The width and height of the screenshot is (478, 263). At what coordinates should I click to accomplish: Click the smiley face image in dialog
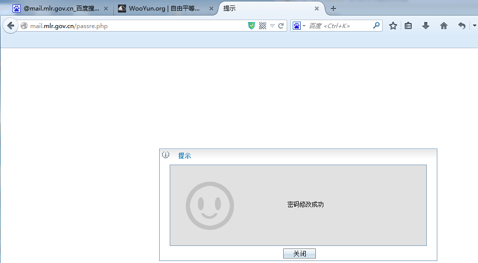point(210,206)
